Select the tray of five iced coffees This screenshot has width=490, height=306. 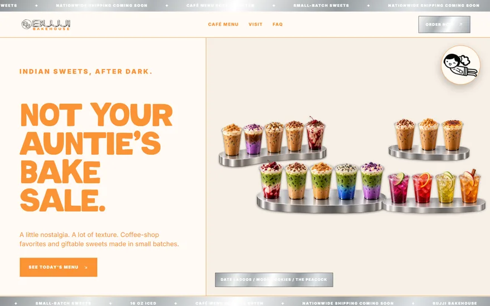click(272, 141)
